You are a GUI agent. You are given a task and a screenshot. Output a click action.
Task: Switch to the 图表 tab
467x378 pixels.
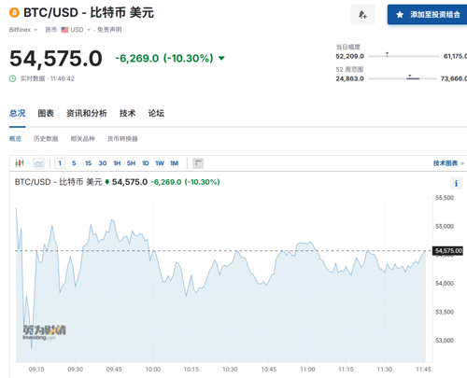(46, 113)
